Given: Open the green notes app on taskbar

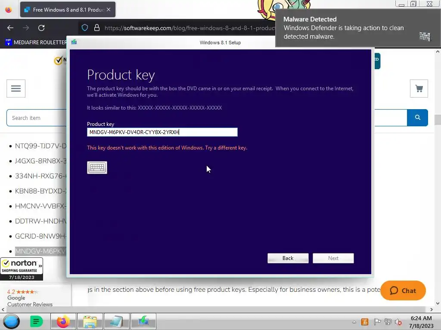Looking at the screenshot, I should (36, 321).
